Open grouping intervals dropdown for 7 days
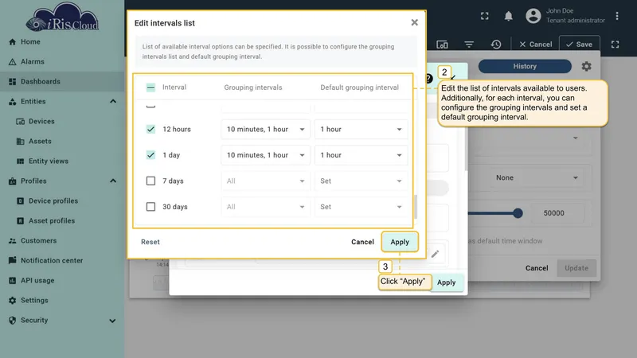This screenshot has width=637, height=358. click(x=266, y=181)
